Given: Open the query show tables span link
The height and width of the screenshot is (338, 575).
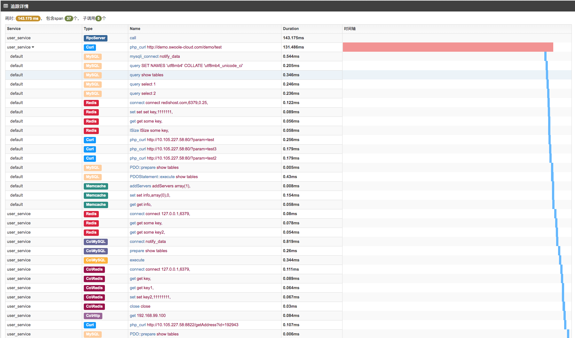Looking at the screenshot, I should [146, 75].
